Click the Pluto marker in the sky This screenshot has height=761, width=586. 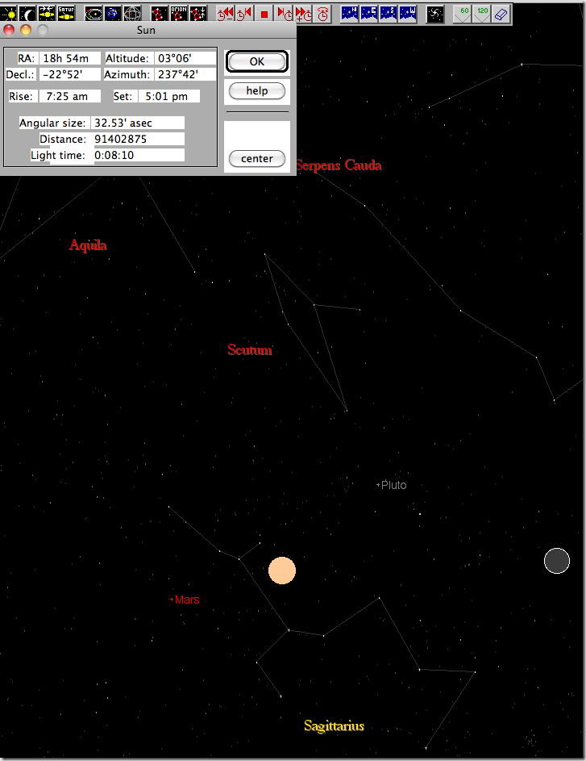379,485
